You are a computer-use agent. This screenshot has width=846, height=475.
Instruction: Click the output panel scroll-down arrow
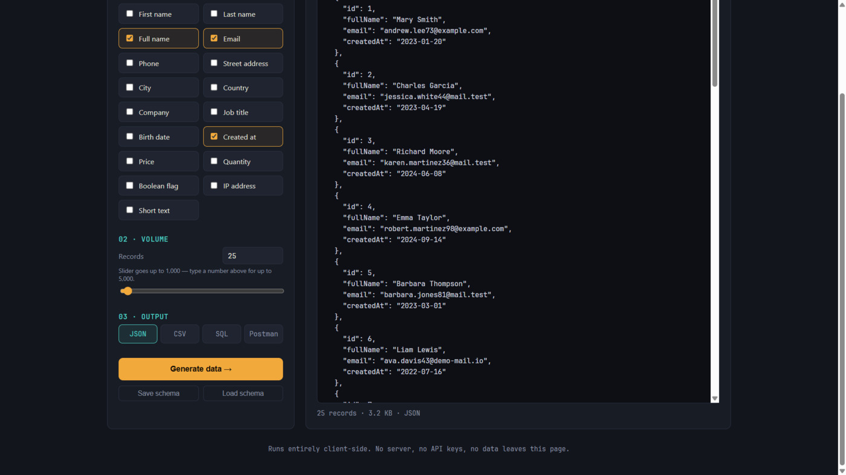(715, 398)
